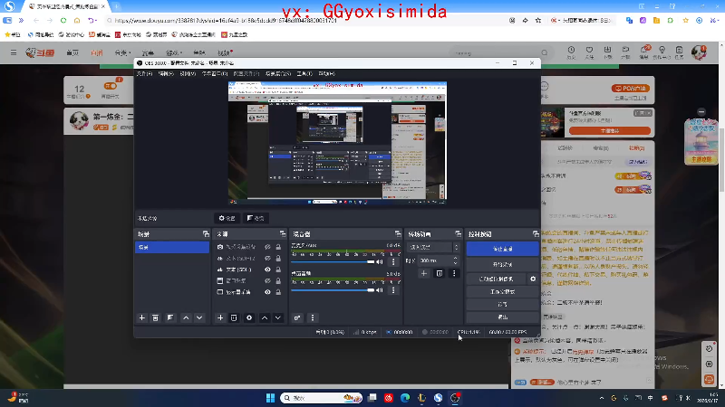The image size is (725, 407).
Task: Open Douyu hamburger menu icon
Action: click(x=14, y=53)
